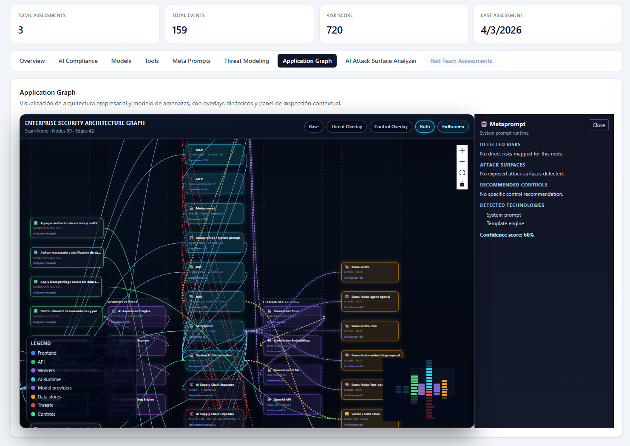Select the fit-to-screen icon in graph controls
Viewport: 630px width, 446px height.
(462, 172)
